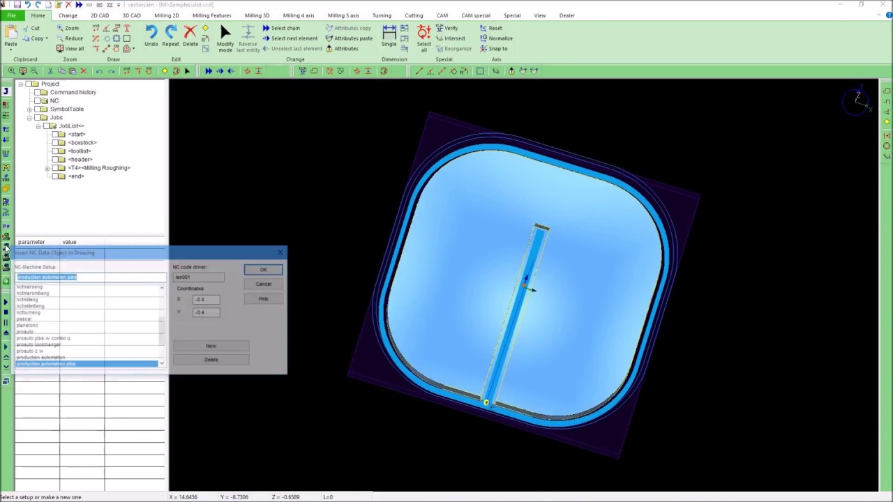The image size is (893, 502).
Task: Open the File menu
Action: tap(12, 15)
